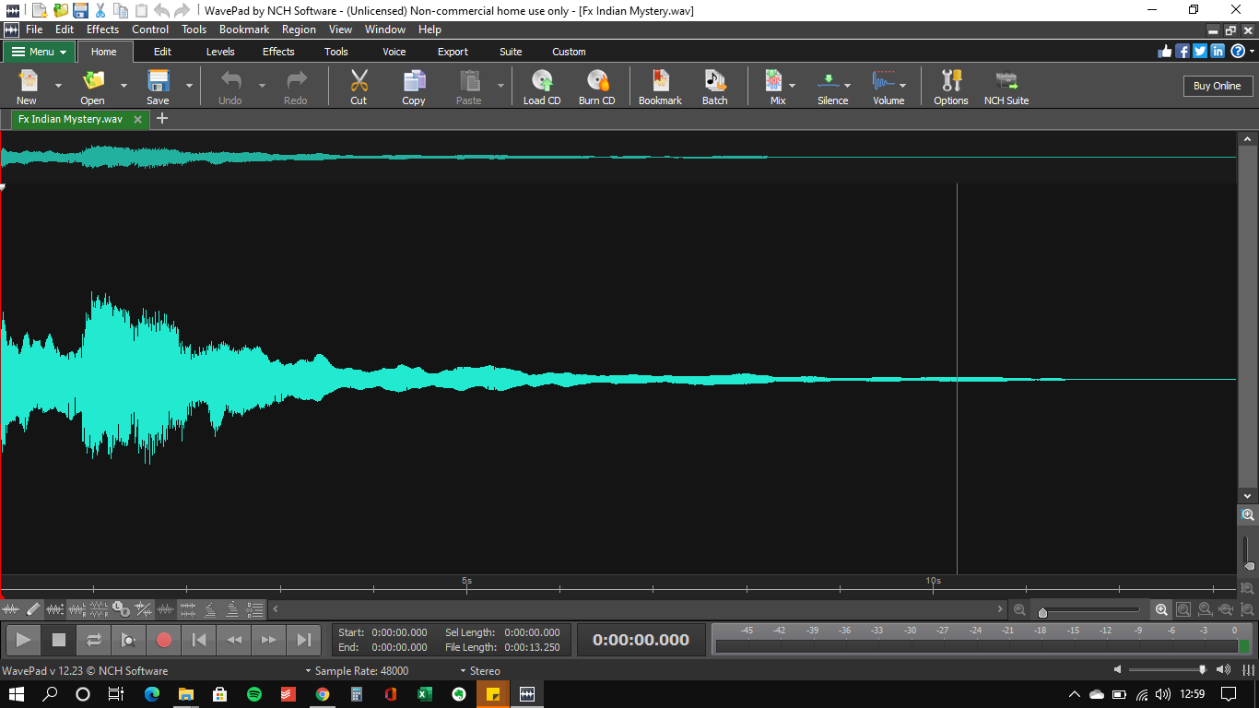This screenshot has height=708, width=1259.
Task: Add a bookmark with the Bookmark button
Action: pyautogui.click(x=660, y=87)
